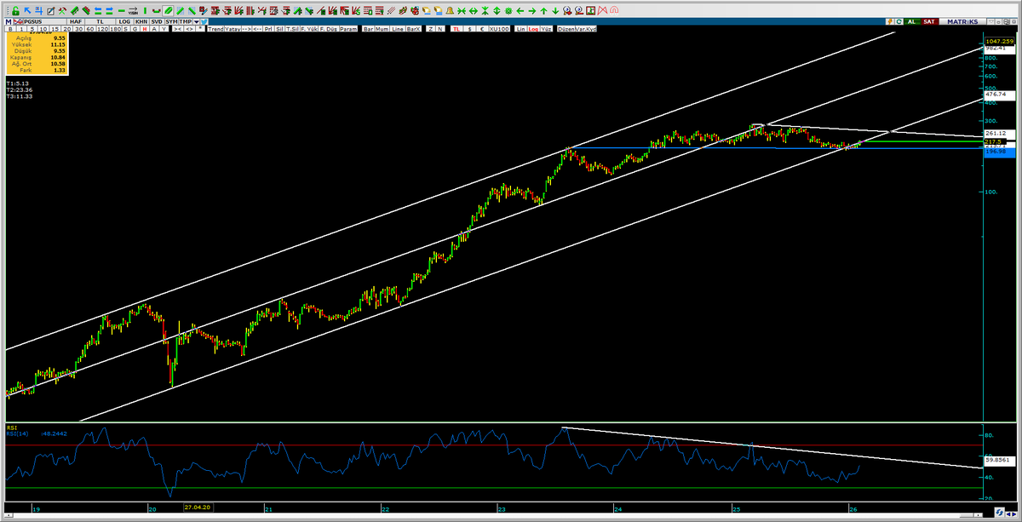
Task: Click the green refresh C icon
Action: point(899,22)
